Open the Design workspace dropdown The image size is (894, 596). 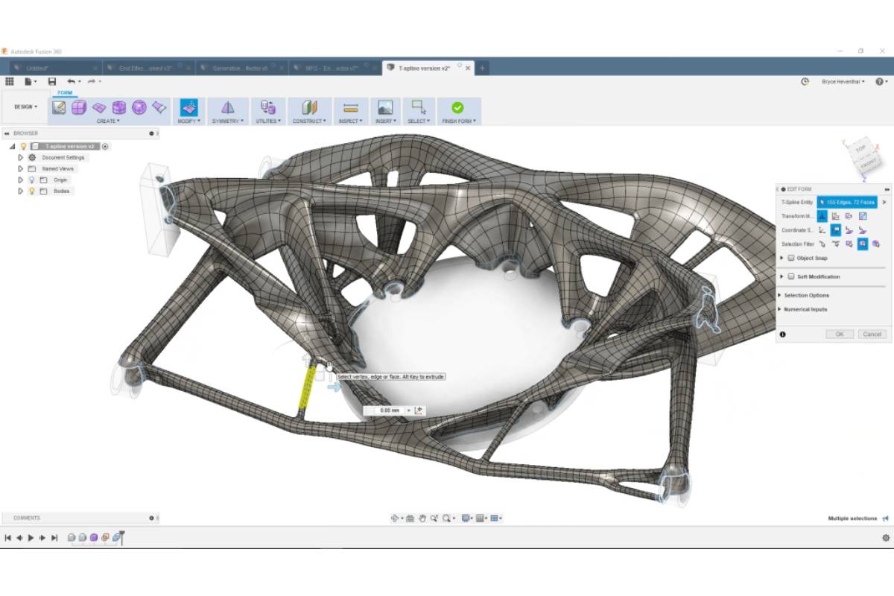tap(24, 107)
